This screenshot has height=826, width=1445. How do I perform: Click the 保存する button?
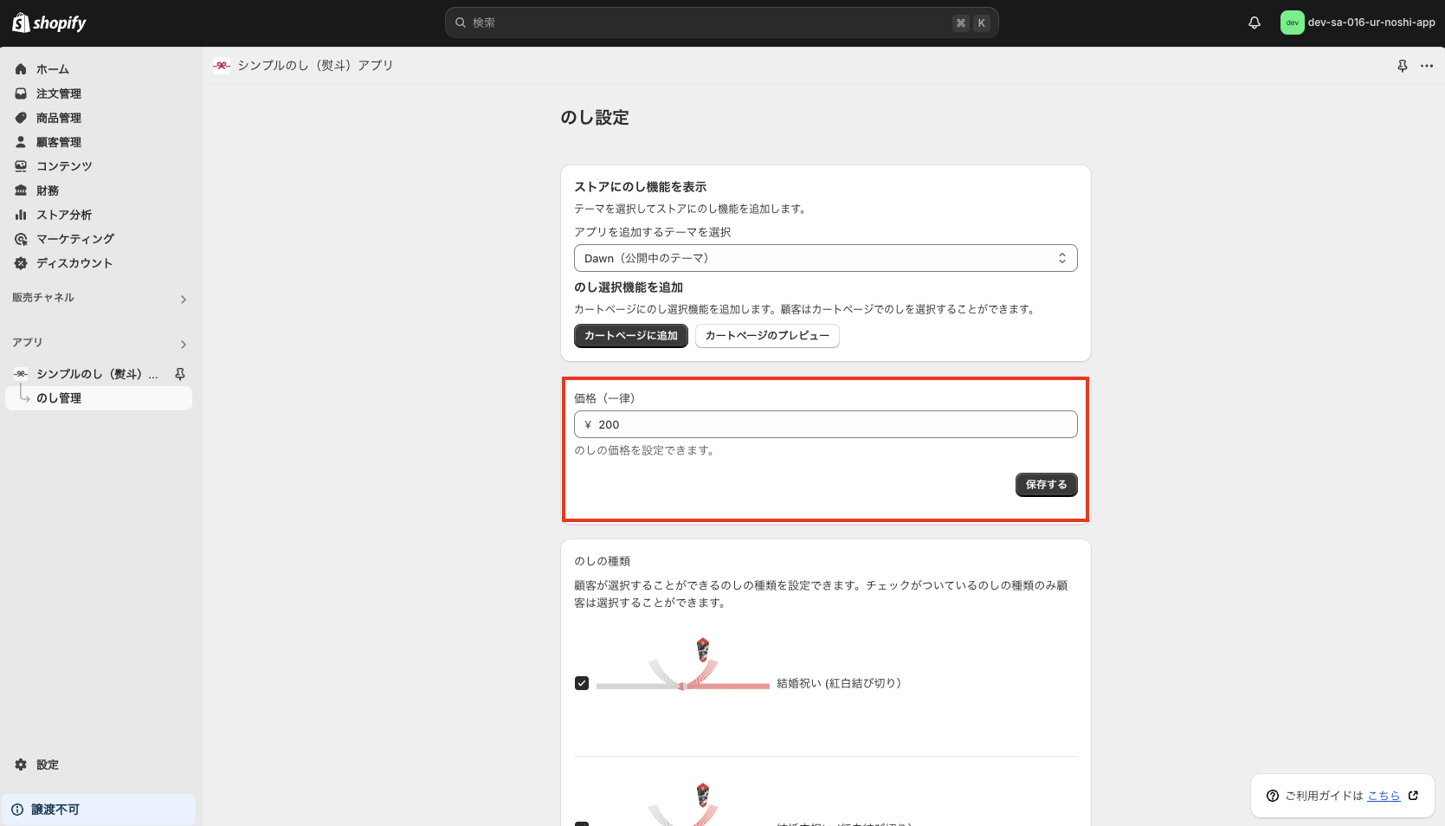pos(1046,485)
